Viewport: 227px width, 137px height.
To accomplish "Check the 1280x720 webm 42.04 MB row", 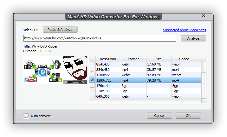I will pyautogui.click(x=92, y=75).
